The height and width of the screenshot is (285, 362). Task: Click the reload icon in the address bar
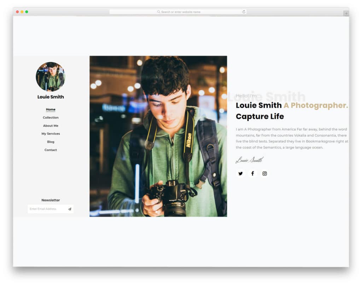tap(244, 12)
